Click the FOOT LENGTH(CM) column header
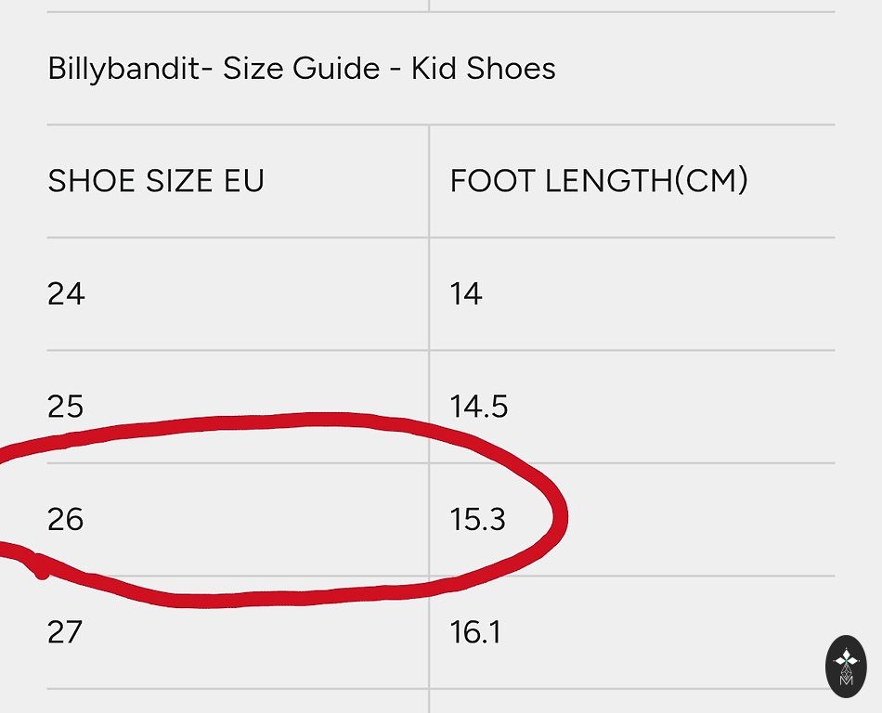The image size is (882, 713). click(x=599, y=180)
